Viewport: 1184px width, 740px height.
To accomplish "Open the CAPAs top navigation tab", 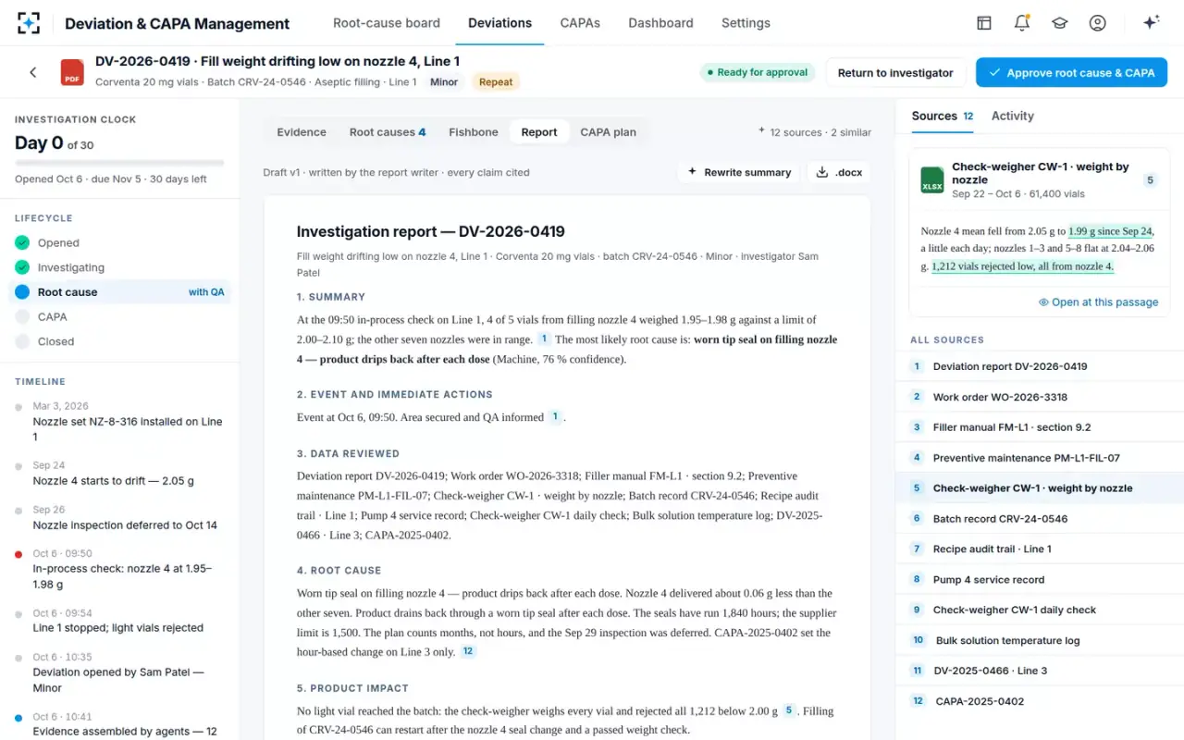I will [580, 23].
